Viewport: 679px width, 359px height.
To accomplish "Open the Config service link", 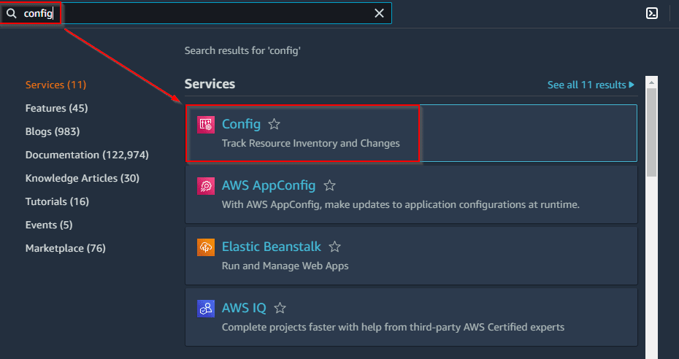I will [x=241, y=124].
